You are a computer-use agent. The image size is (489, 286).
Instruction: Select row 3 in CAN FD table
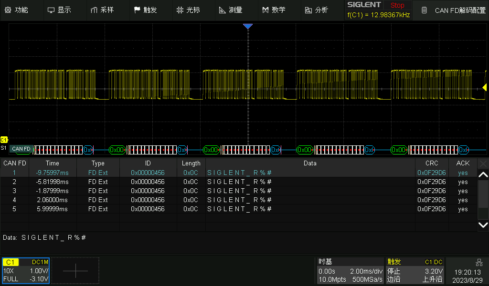click(239, 191)
